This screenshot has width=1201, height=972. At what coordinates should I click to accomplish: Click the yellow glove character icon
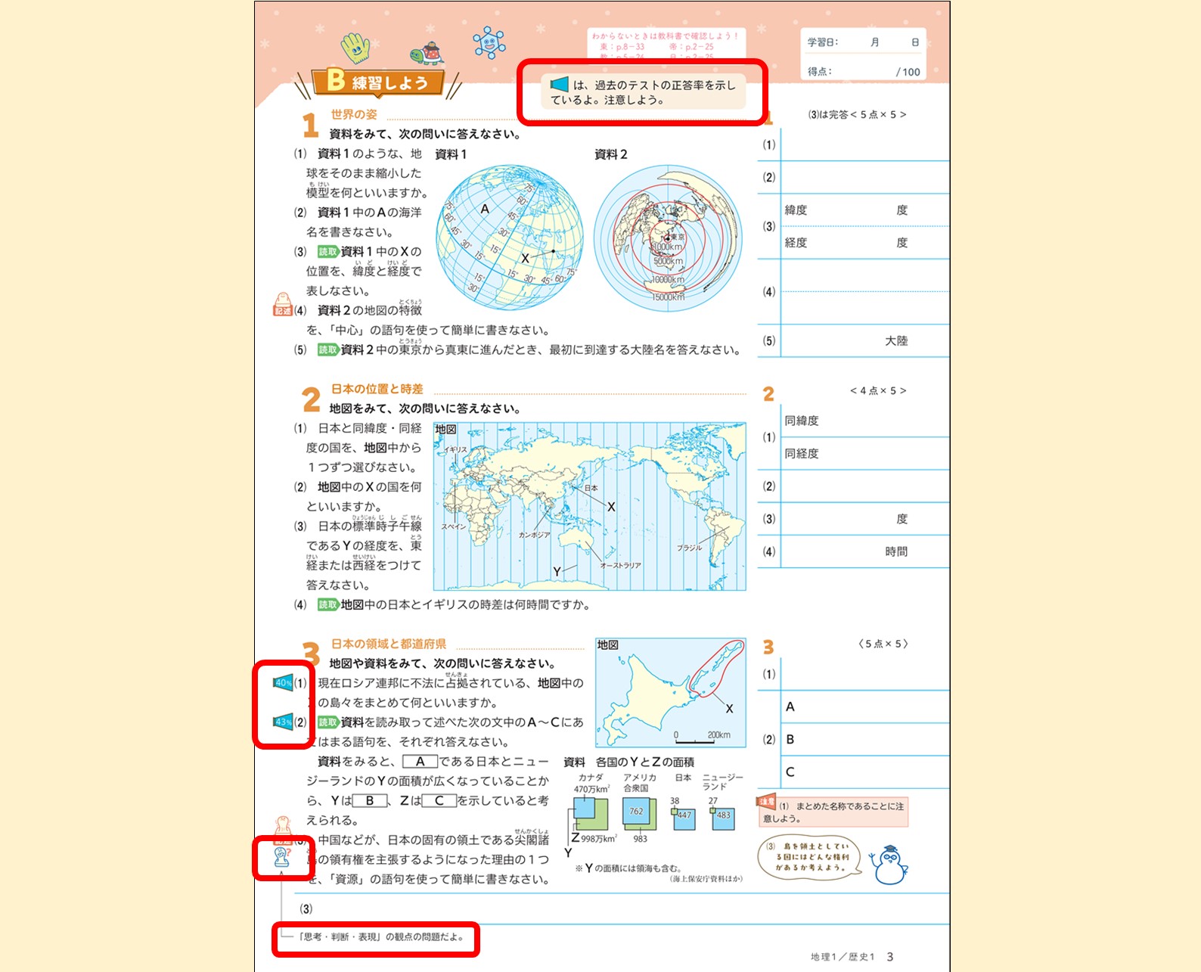(x=355, y=48)
